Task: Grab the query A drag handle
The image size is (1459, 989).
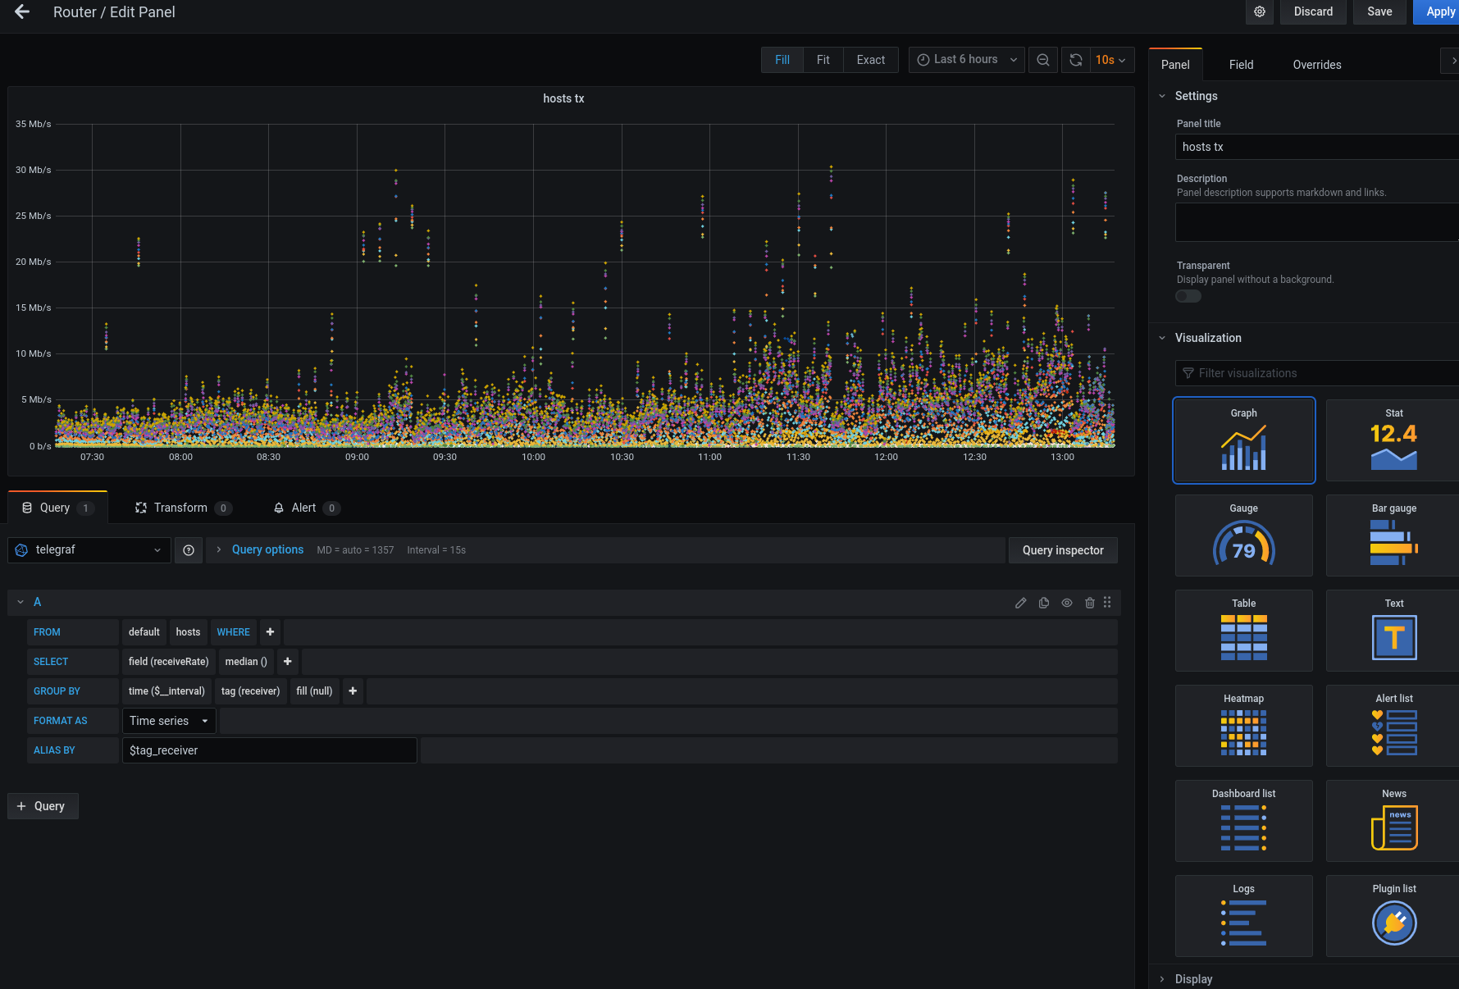Action: pyautogui.click(x=1107, y=602)
